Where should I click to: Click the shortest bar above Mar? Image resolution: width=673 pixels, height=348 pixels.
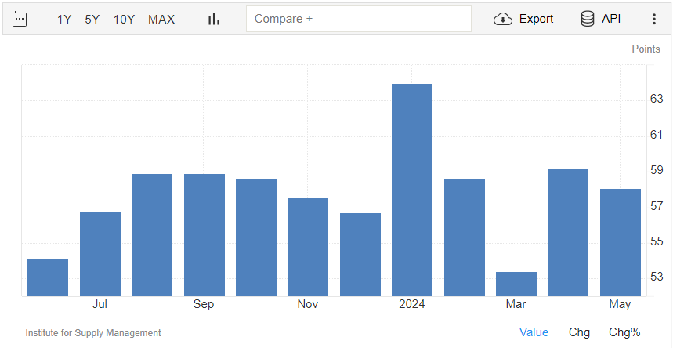[x=516, y=284]
